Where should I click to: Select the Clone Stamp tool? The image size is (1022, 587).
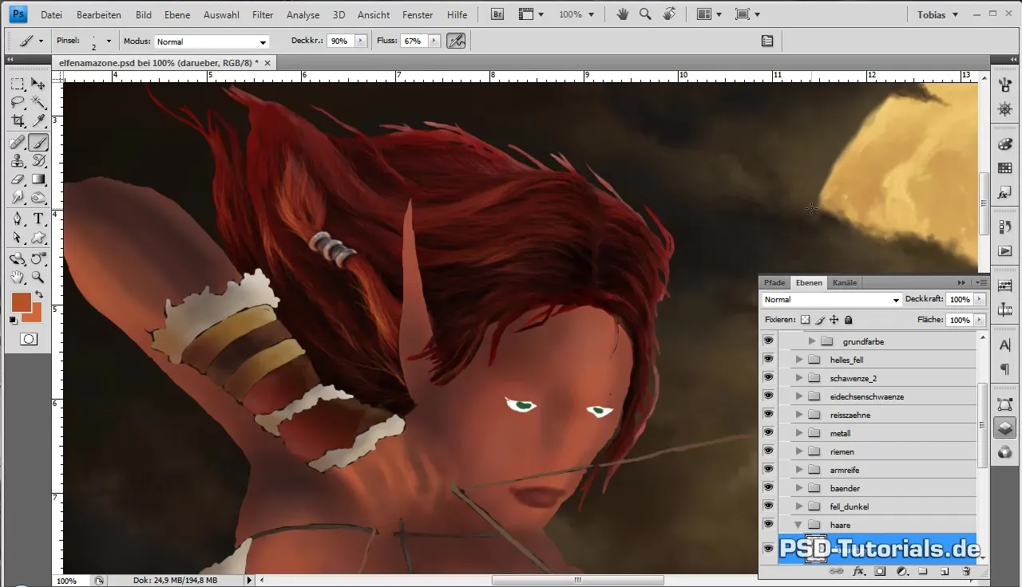(x=17, y=161)
